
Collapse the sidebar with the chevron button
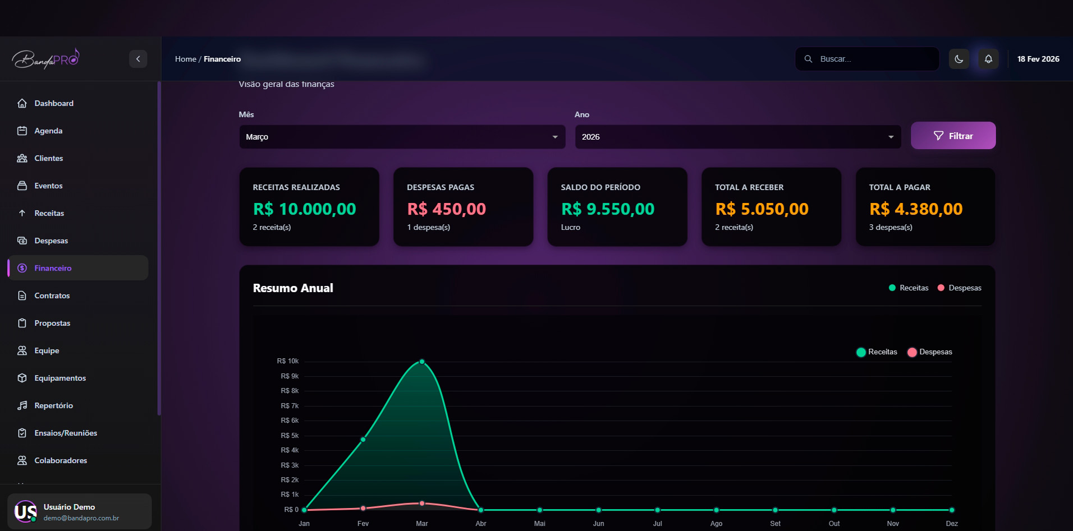(138, 59)
